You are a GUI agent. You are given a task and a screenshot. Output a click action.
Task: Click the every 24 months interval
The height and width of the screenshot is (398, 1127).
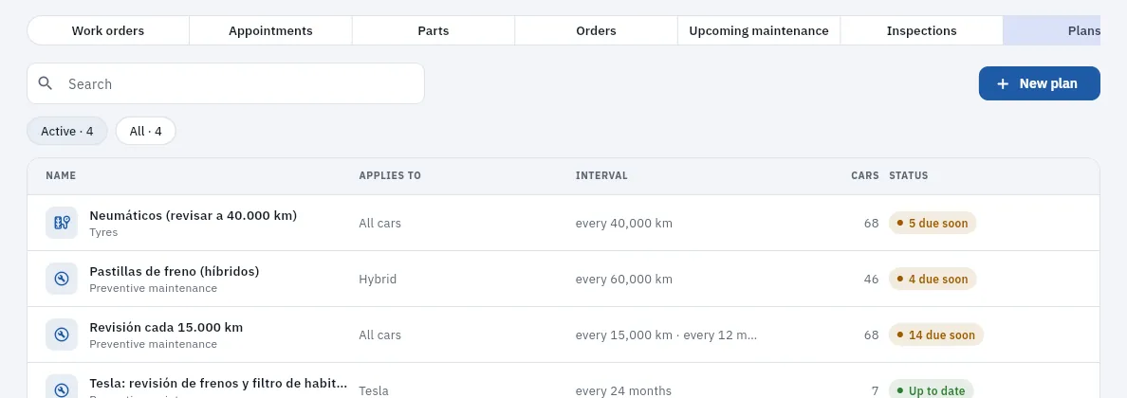[623, 391]
